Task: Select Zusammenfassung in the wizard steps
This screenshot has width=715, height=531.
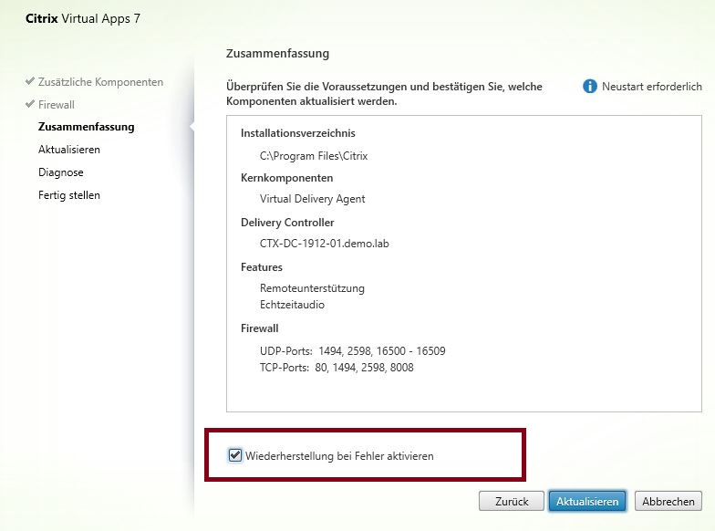Action: click(86, 127)
